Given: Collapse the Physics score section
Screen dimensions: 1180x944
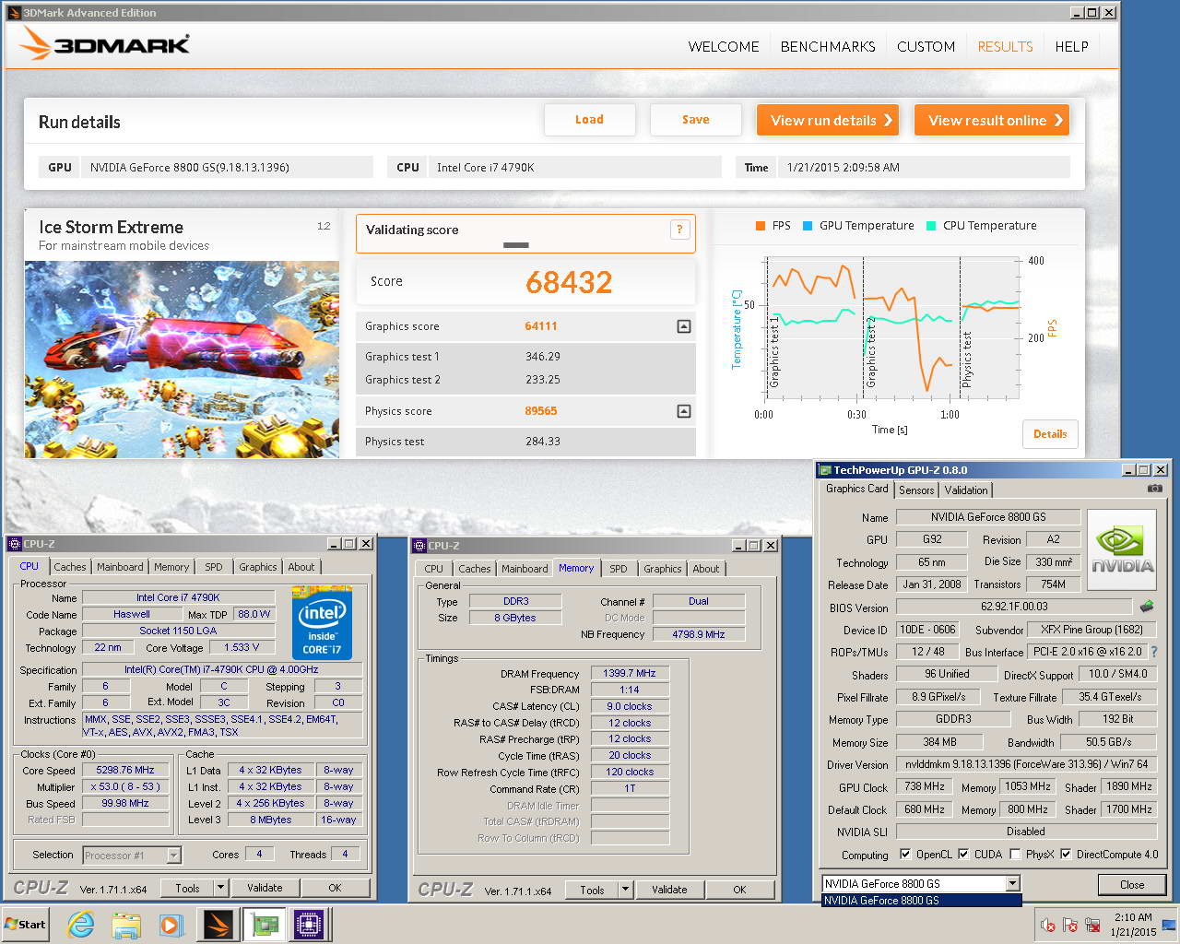Looking at the screenshot, I should coord(683,411).
